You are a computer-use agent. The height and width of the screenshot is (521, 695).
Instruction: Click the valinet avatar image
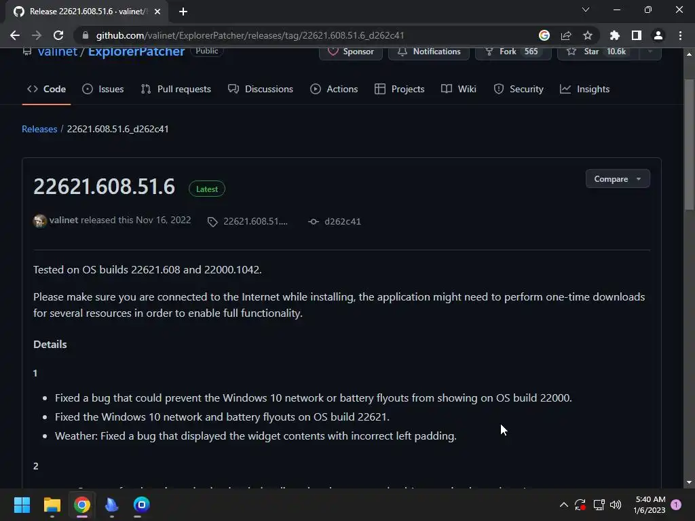pyautogui.click(x=40, y=220)
